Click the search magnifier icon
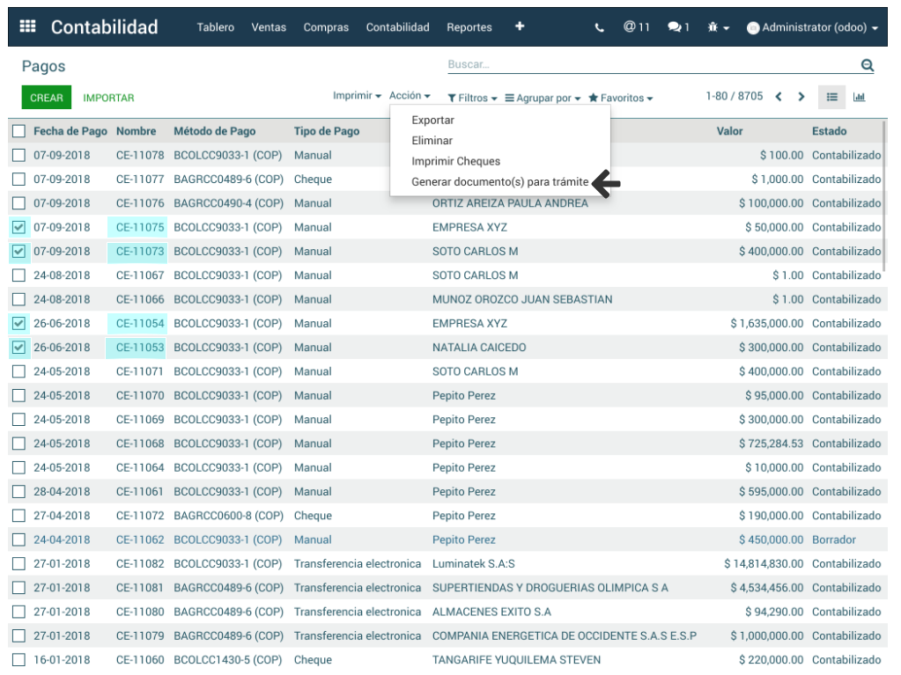The height and width of the screenshot is (675, 901). click(x=867, y=65)
